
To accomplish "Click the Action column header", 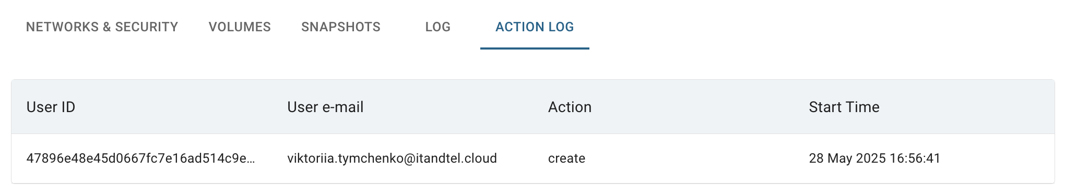I will (x=570, y=107).
